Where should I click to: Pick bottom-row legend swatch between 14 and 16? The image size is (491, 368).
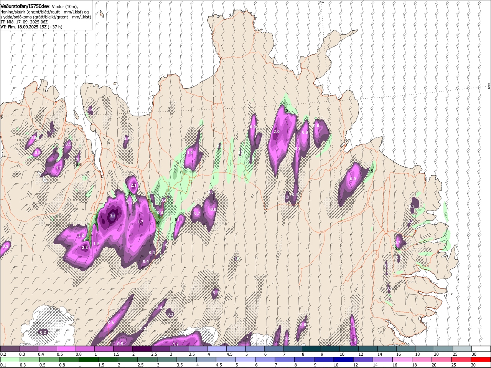[x=383, y=360]
